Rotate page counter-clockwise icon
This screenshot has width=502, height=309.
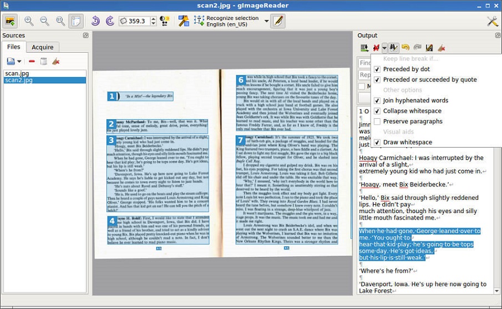(95, 21)
